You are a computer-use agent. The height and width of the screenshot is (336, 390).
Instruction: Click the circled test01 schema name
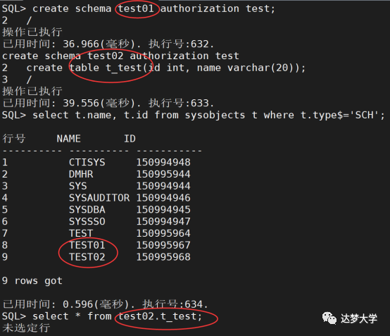click(x=136, y=8)
